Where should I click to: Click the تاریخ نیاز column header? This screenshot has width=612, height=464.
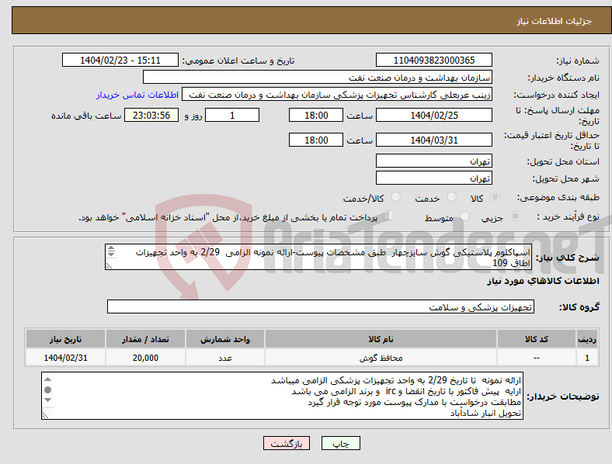pyautogui.click(x=65, y=339)
